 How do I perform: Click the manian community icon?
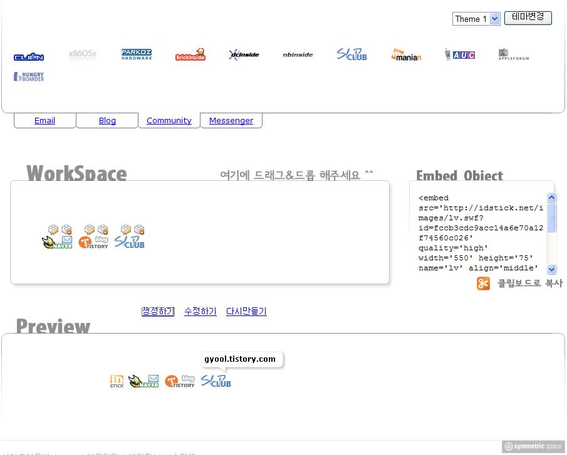click(406, 55)
